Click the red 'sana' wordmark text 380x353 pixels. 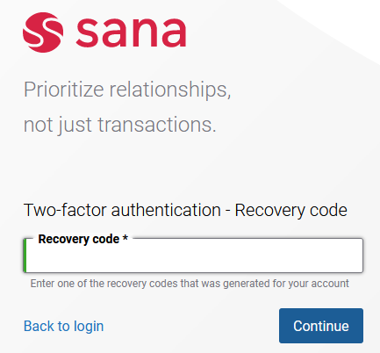pos(131,32)
